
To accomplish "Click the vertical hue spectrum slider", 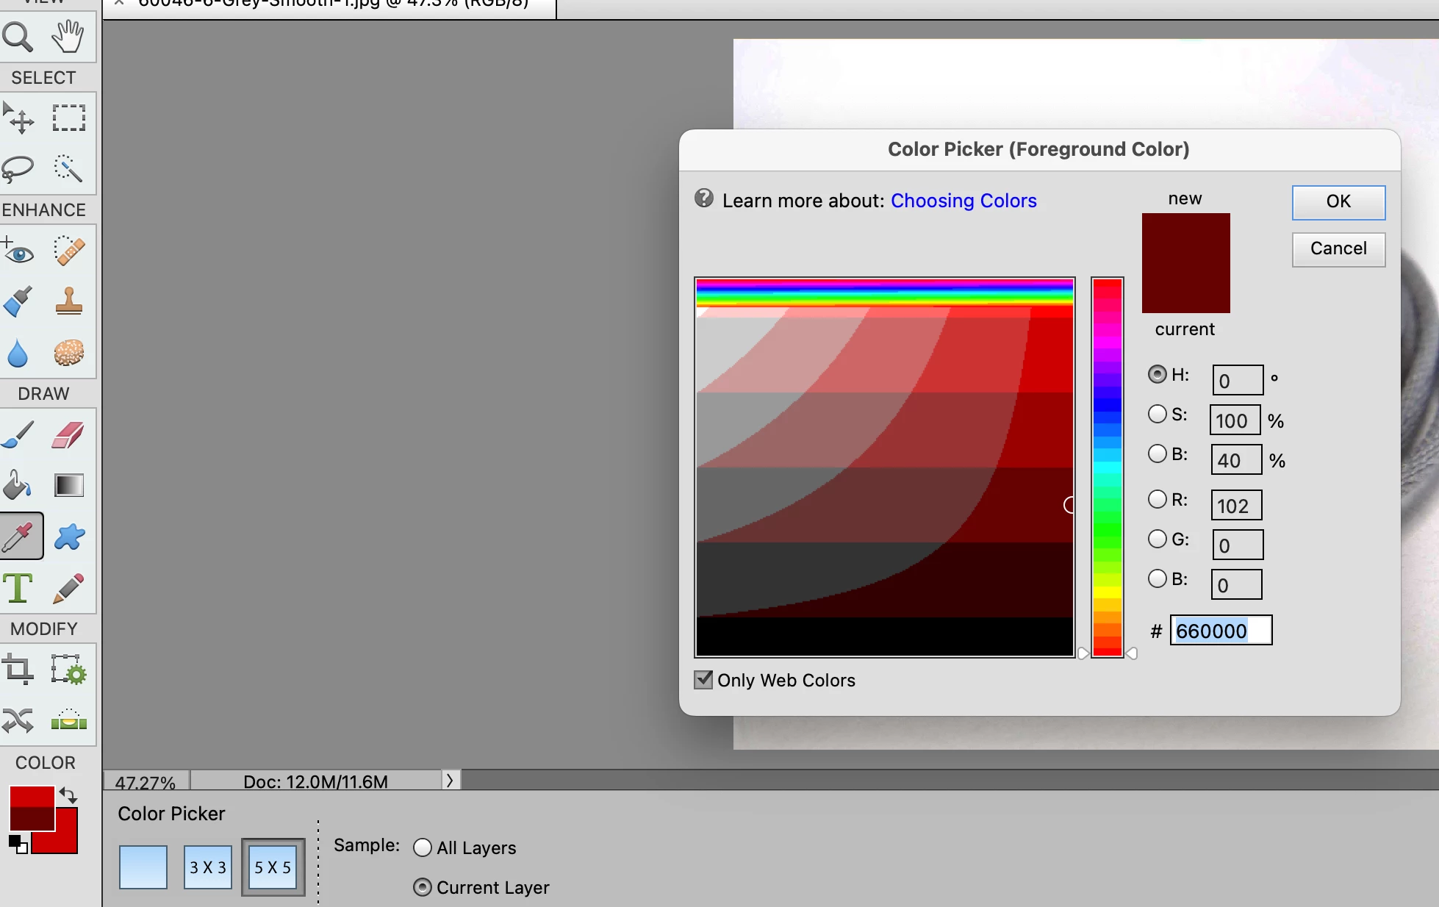I will (1107, 467).
